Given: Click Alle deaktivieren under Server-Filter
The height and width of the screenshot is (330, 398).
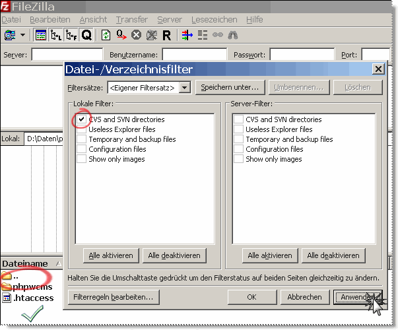Looking at the screenshot, I should tap(333, 255).
